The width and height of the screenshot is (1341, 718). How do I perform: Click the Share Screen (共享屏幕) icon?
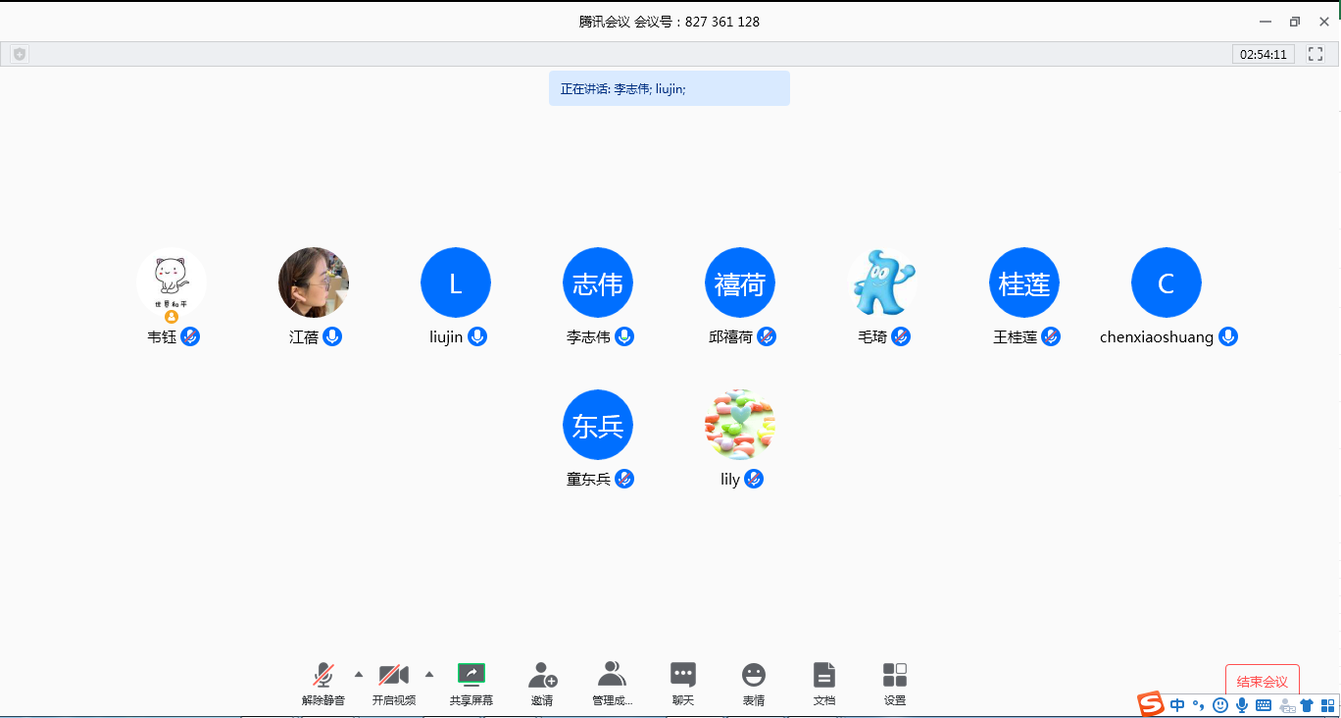click(x=472, y=676)
